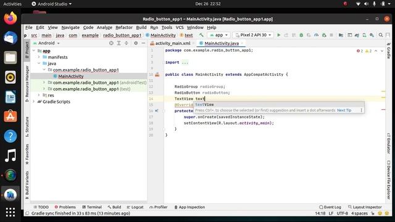Click the class gutter icon on line 10
The height and width of the screenshot is (222, 395).
157,75
